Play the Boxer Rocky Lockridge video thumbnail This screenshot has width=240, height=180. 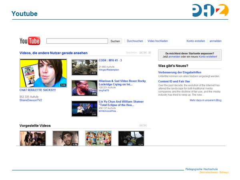click(84, 88)
